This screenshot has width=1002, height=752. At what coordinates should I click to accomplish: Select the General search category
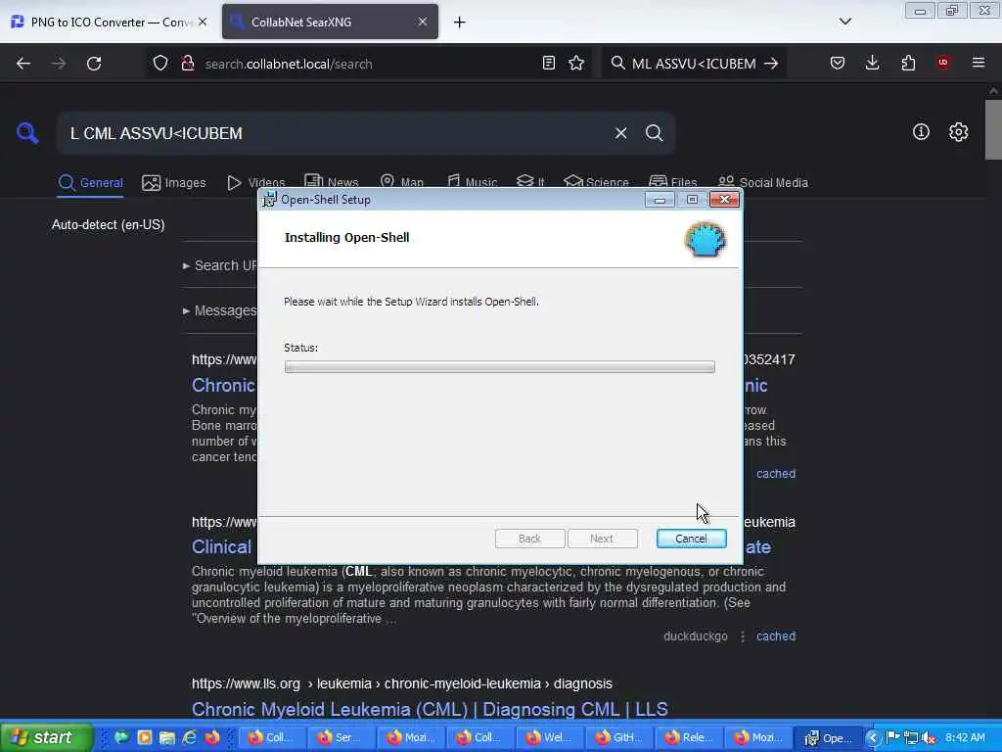(x=90, y=183)
